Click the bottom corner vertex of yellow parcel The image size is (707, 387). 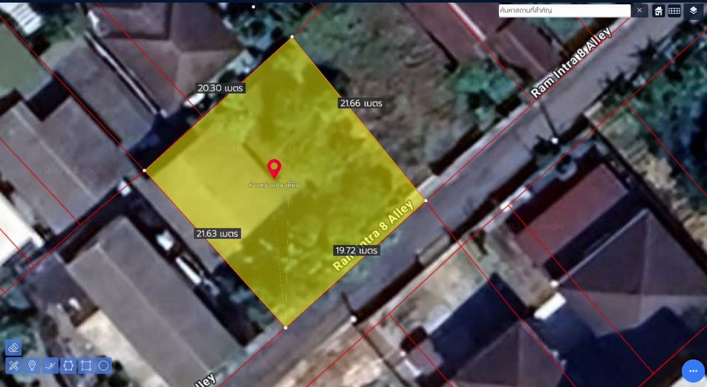pos(286,327)
